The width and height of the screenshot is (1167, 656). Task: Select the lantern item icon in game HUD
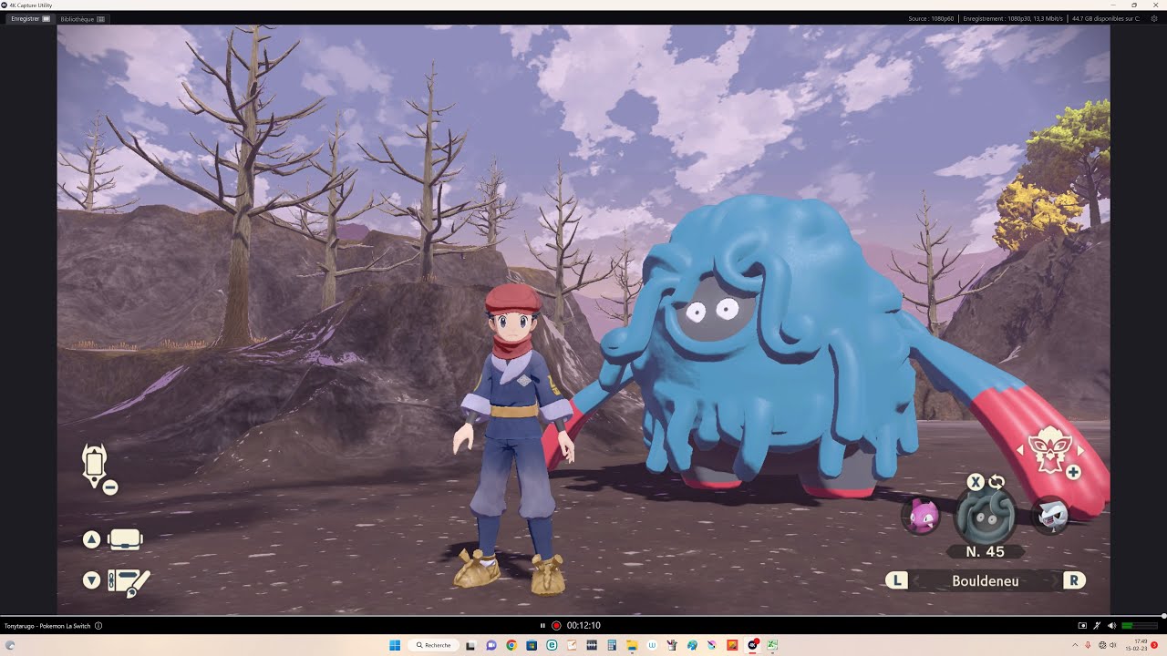[x=95, y=465]
